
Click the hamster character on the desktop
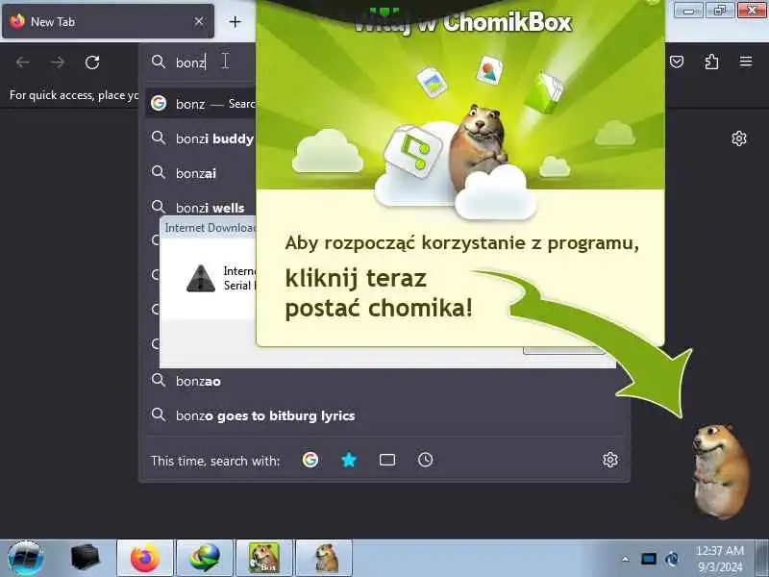click(719, 471)
